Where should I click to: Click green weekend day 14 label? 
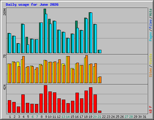pyautogui.click(x=68, y=117)
